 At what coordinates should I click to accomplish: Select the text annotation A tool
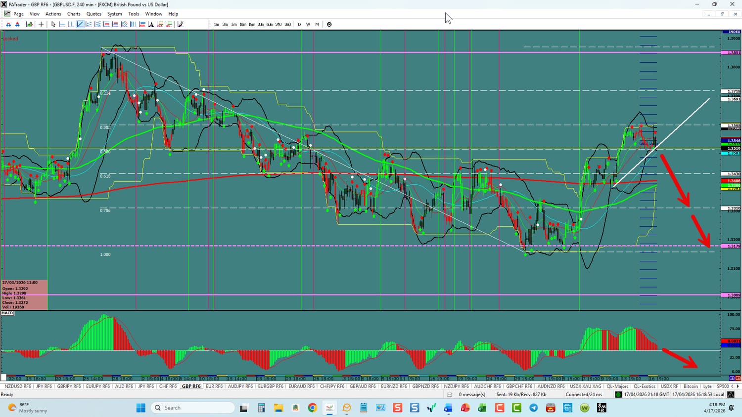point(151,24)
